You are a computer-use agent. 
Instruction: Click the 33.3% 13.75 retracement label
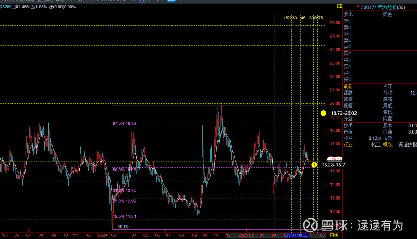(124, 190)
